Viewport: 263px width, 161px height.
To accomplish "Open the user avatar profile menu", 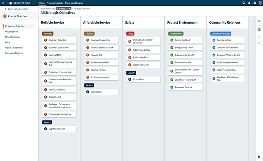I will (260, 3).
